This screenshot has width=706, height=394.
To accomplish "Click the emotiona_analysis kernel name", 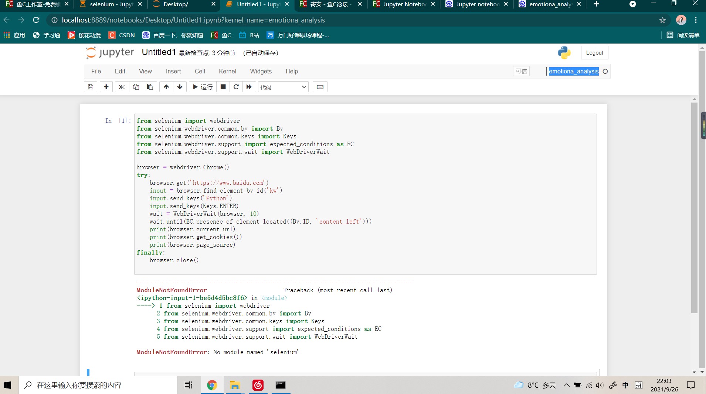I will [x=573, y=71].
